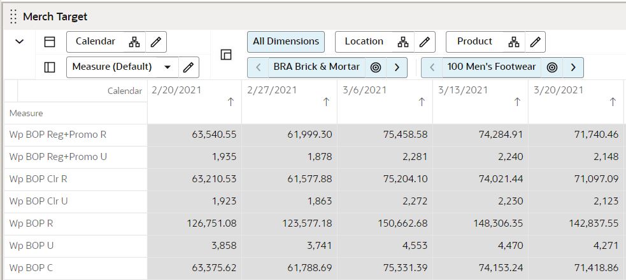Select the 3/6/2021 column header
Viewport: 626px width, 280px height.
[x=385, y=102]
